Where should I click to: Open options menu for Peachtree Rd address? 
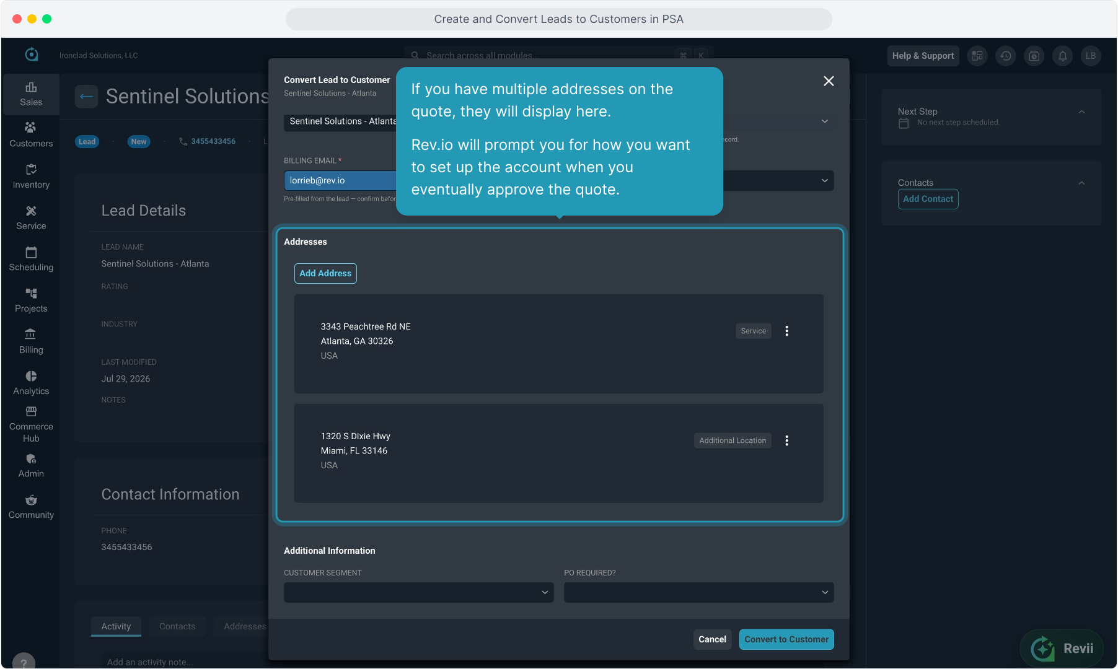point(787,331)
